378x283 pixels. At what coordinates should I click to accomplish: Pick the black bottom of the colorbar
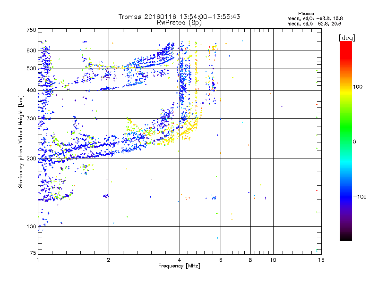pyautogui.click(x=346, y=238)
